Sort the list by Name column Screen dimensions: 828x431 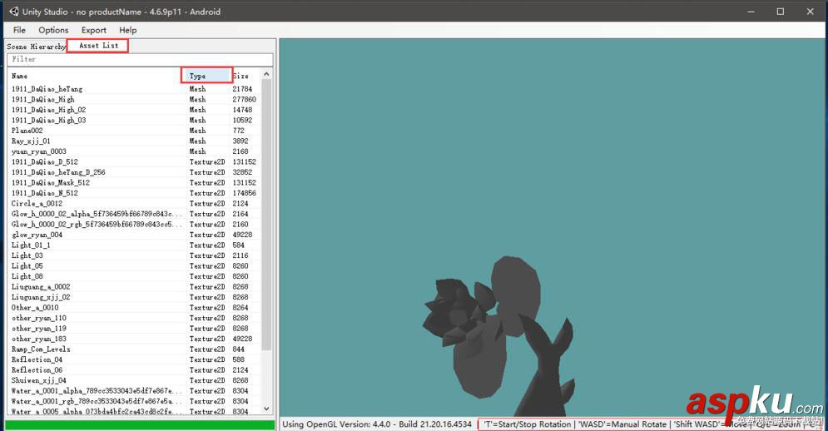tap(95, 76)
